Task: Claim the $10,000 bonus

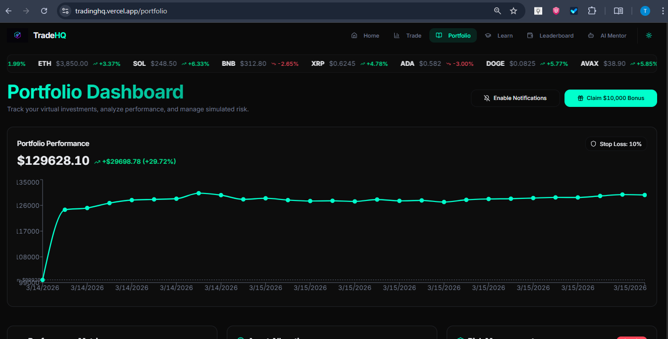Action: click(611, 98)
